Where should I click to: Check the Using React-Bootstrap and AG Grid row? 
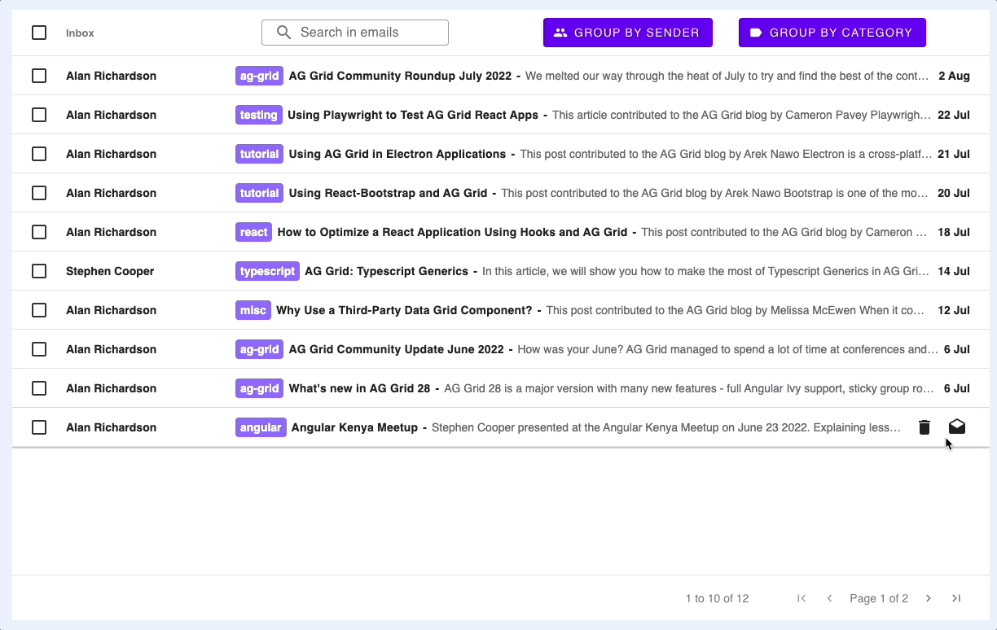(39, 193)
